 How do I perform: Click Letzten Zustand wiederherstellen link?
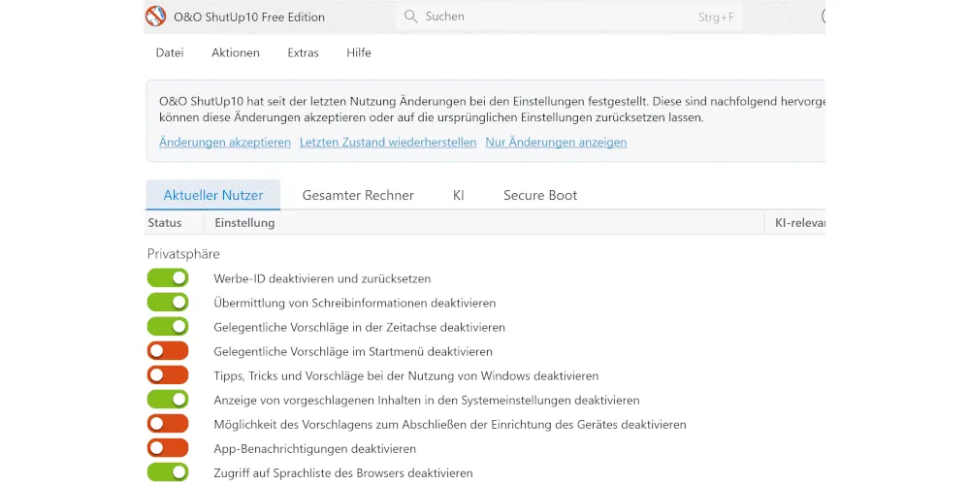coord(388,143)
